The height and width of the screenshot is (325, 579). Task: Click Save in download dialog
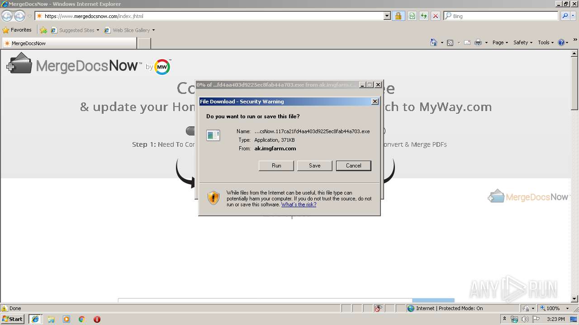[x=315, y=166]
